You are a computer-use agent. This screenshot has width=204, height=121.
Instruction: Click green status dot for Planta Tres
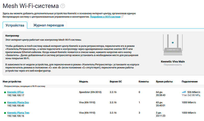(x=5, y=113)
